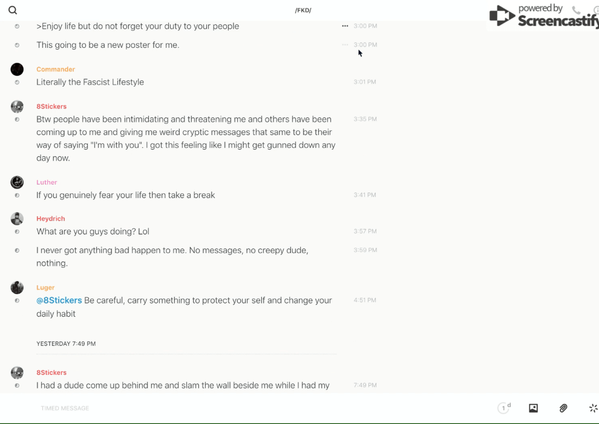Screen dimensions: 599x424
Task: Attach a file with the paperclip icon
Action: (563, 408)
